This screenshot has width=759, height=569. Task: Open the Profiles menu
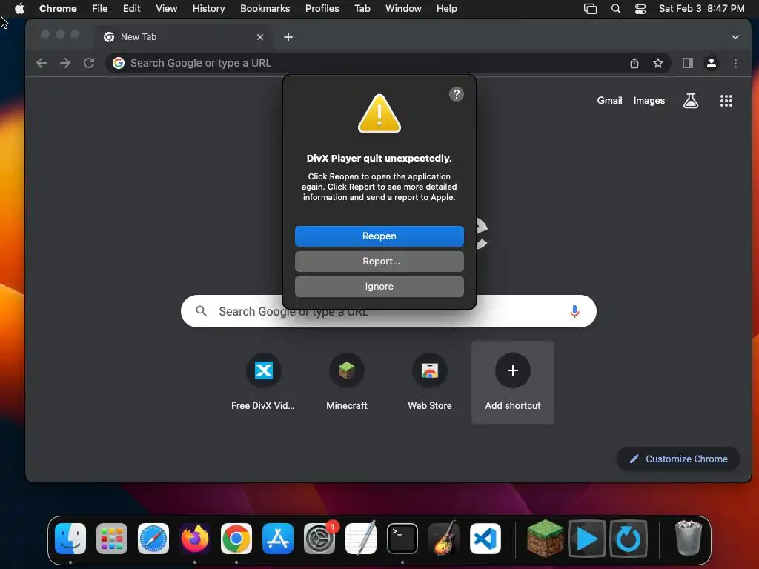point(322,8)
